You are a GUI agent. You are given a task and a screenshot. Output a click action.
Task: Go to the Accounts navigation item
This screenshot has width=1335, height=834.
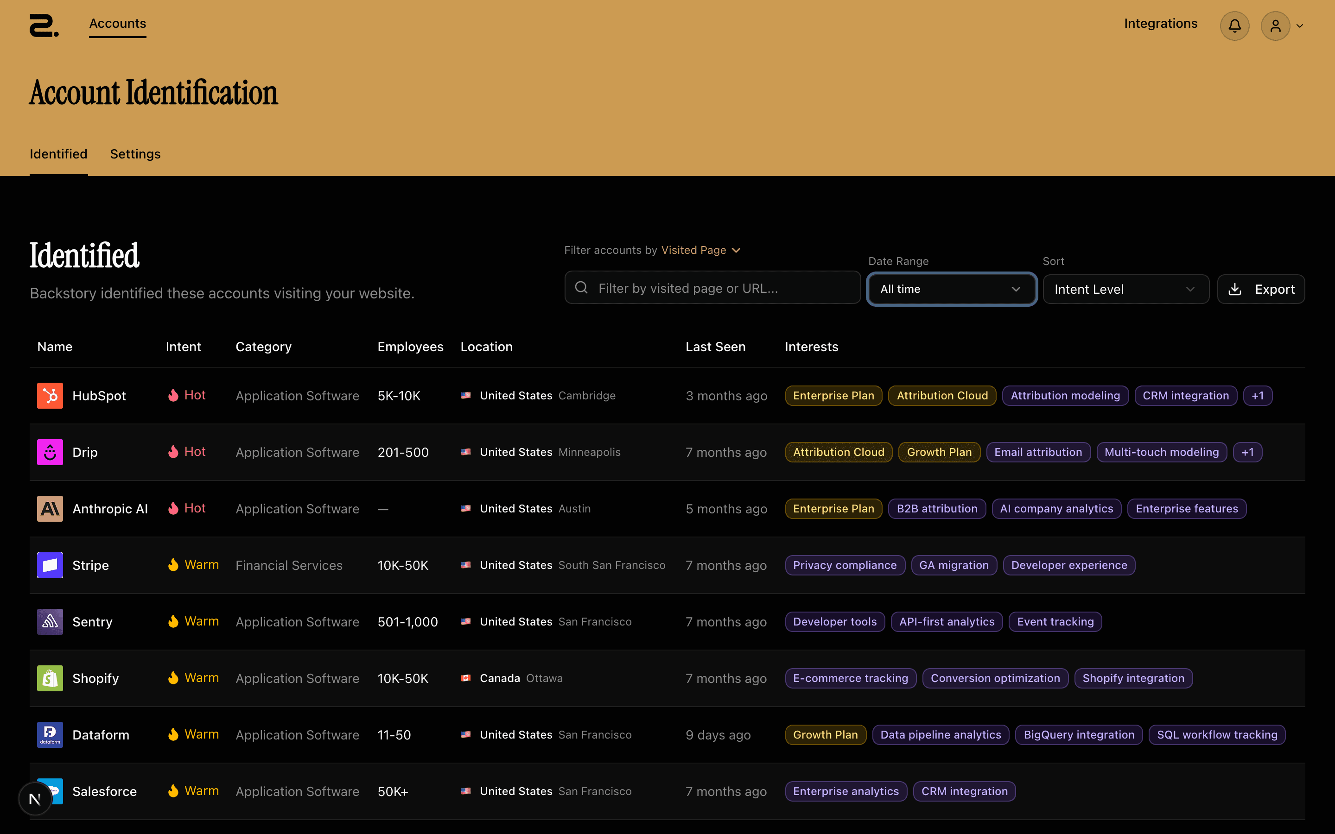click(x=117, y=24)
